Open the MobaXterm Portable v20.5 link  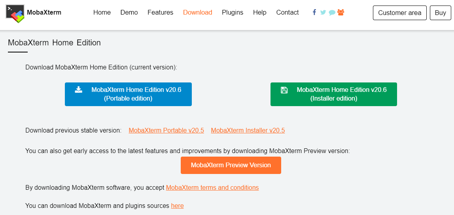click(166, 130)
